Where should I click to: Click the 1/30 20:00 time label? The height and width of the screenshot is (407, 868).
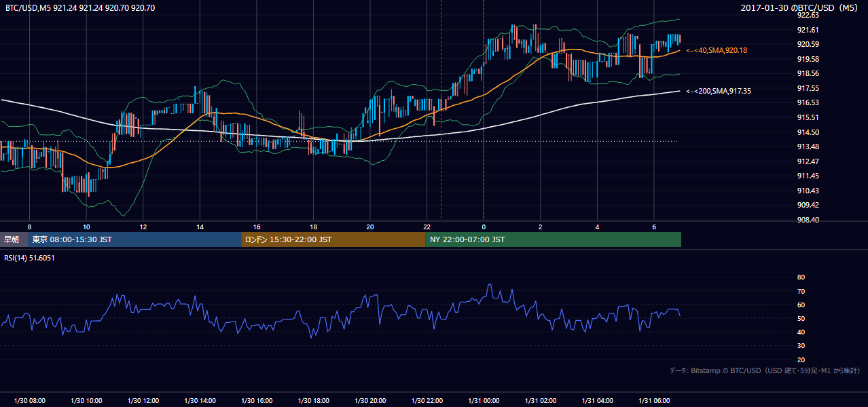[x=369, y=401]
